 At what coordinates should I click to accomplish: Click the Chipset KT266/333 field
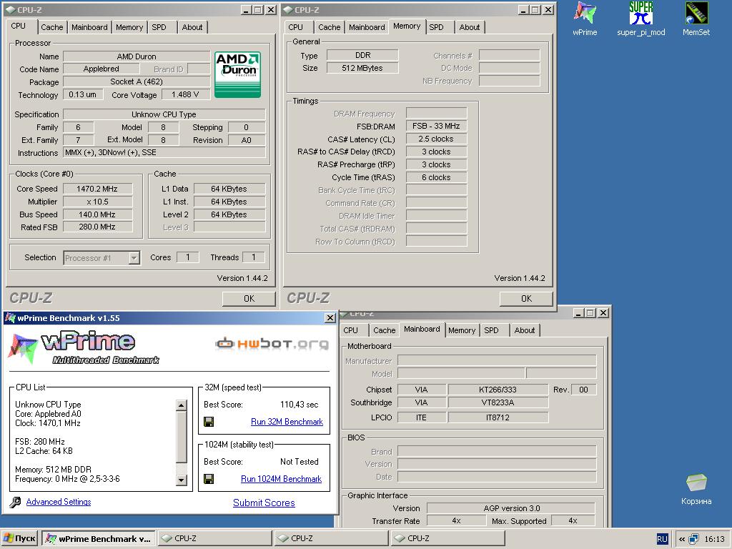(x=498, y=390)
